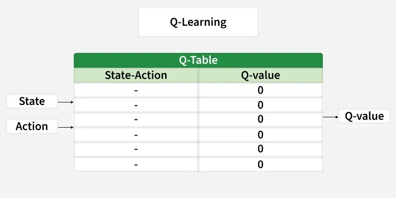Select the State label box

click(x=32, y=101)
